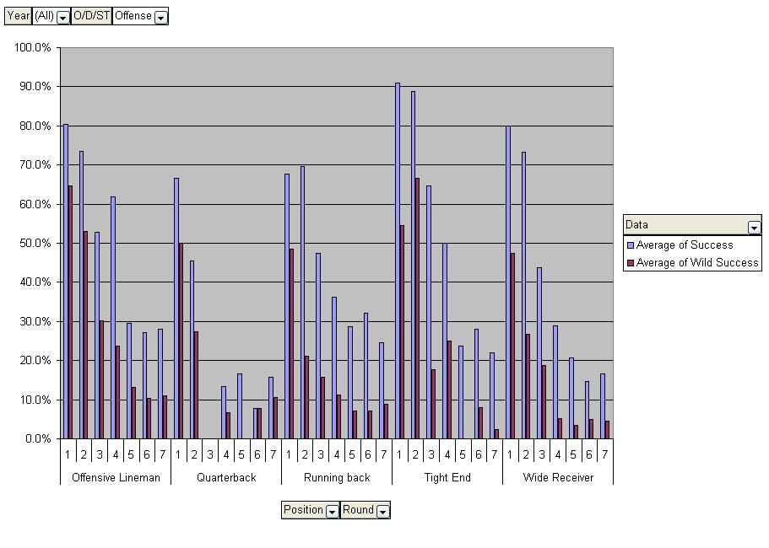
Task: Click the 20.0% y-axis label
Action: (x=35, y=361)
